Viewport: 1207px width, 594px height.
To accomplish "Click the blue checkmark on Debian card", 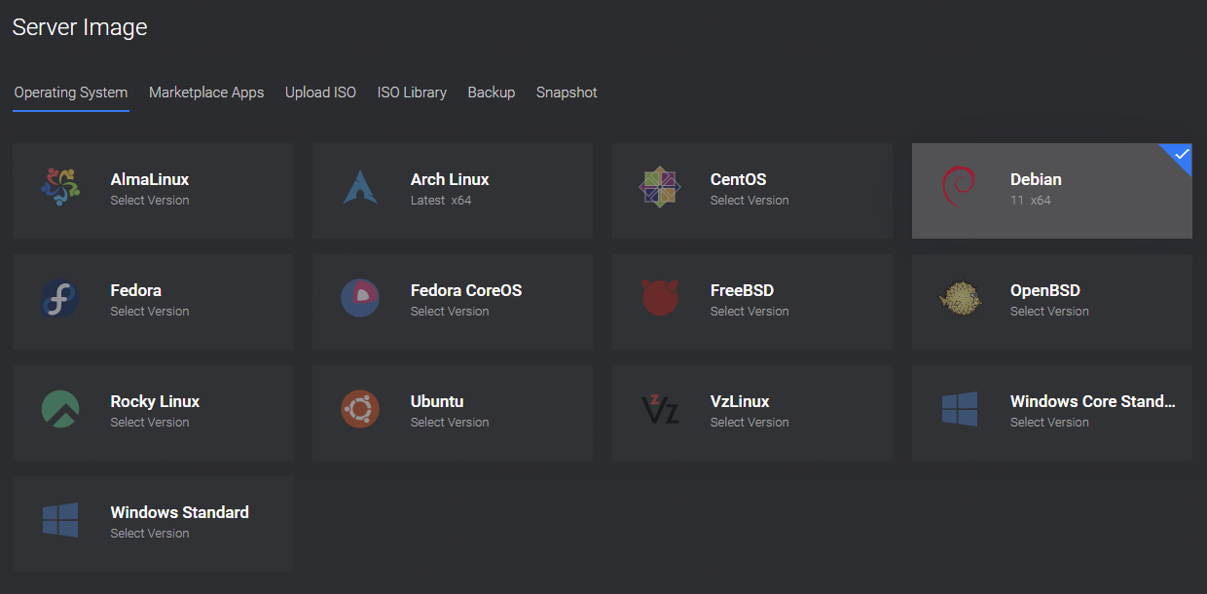I will pyautogui.click(x=1181, y=155).
